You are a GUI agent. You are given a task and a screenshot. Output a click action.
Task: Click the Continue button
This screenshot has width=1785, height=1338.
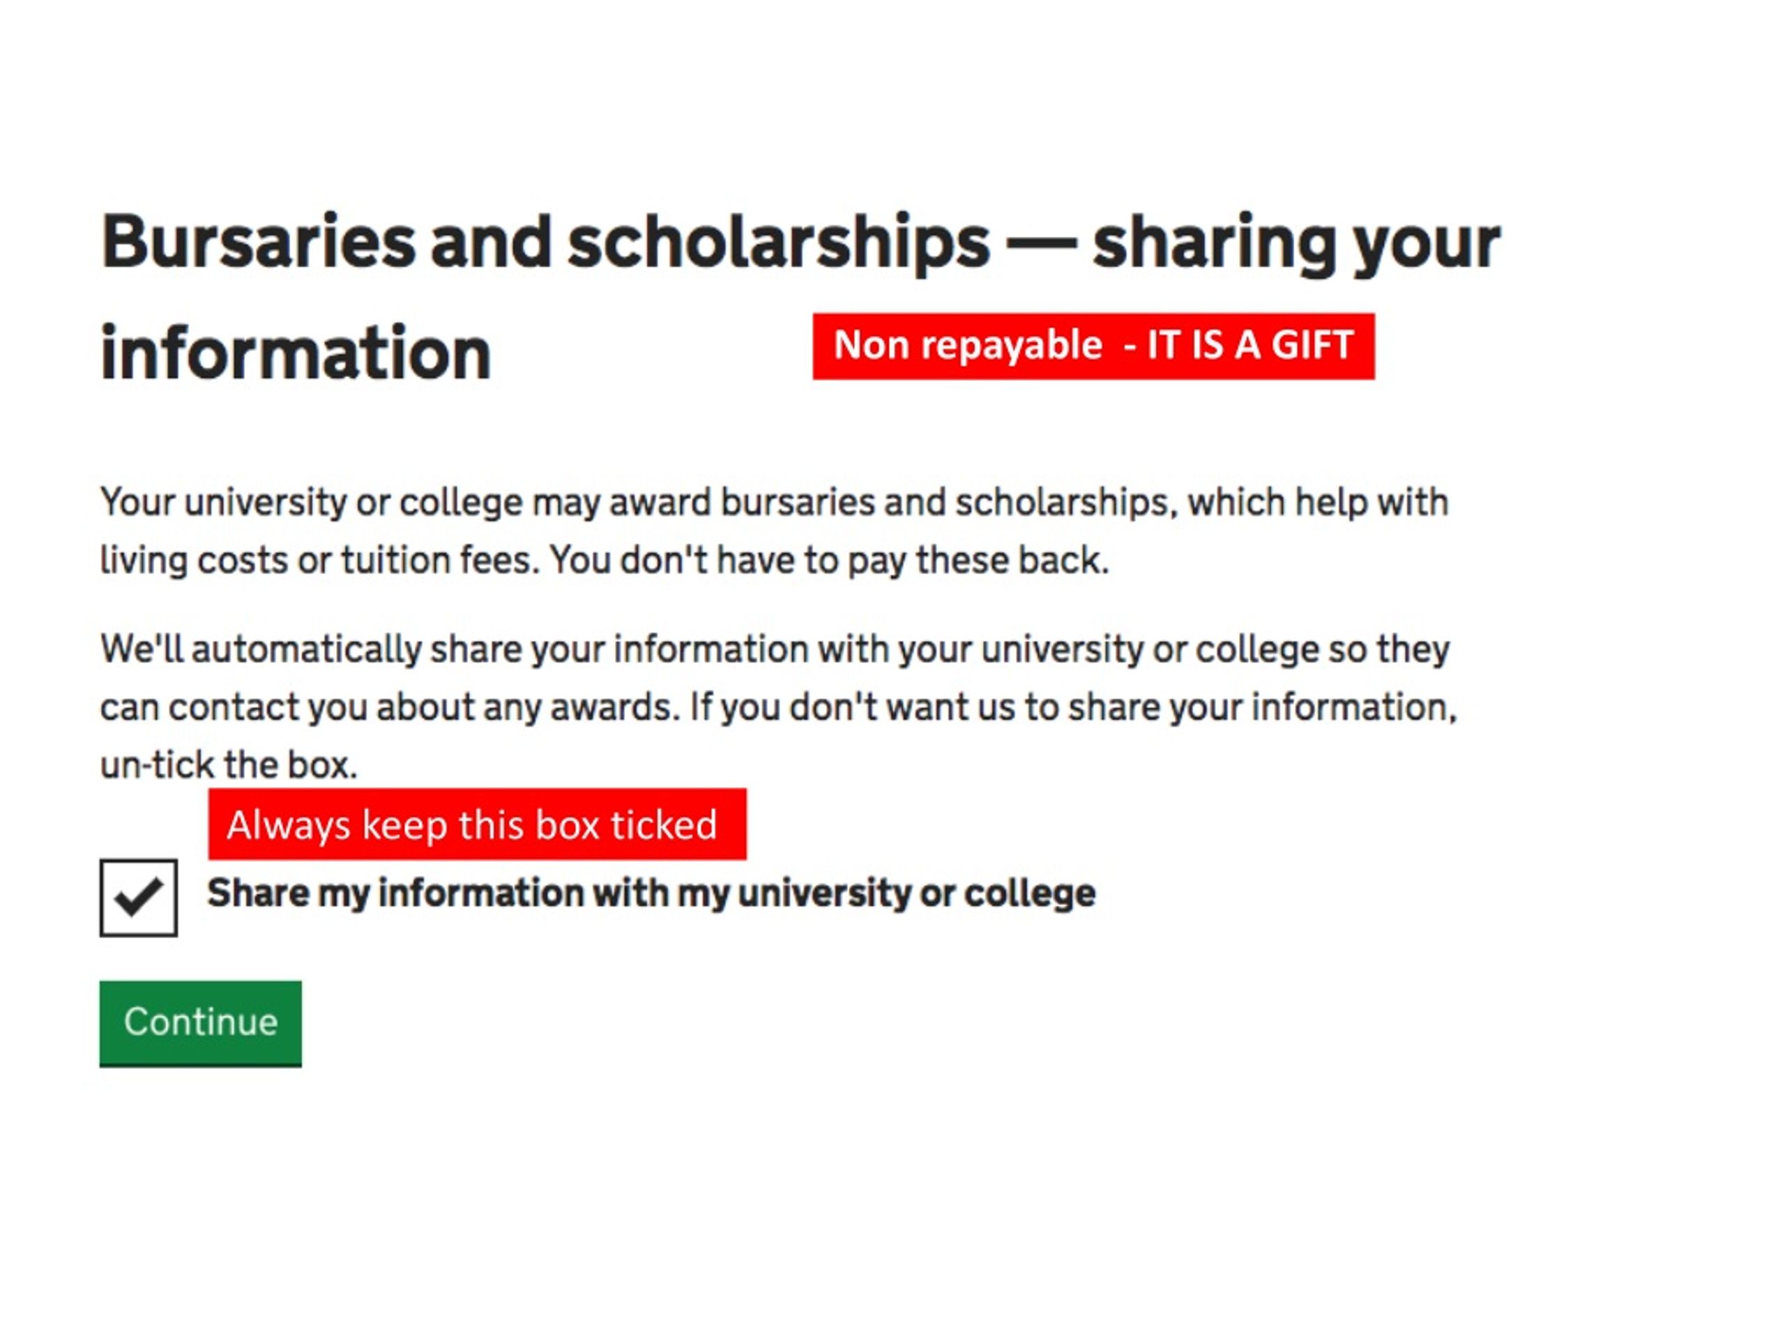point(200,1024)
